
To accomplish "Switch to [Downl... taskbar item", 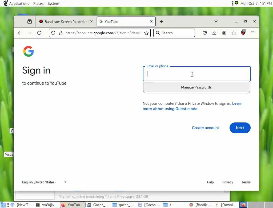I will tap(226, 205).
